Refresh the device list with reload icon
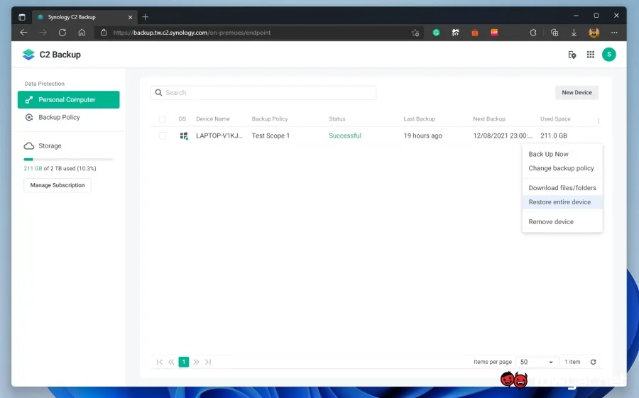The width and height of the screenshot is (639, 398). click(593, 362)
